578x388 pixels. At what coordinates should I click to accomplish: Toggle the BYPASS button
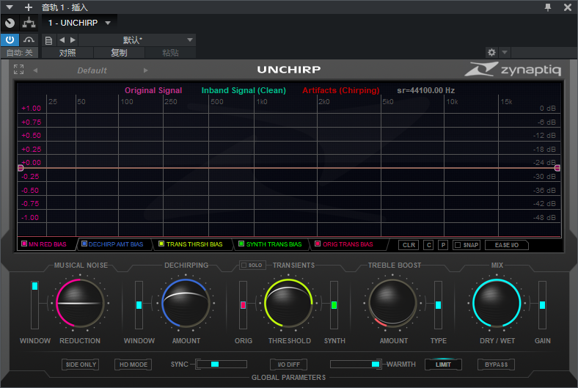(x=496, y=365)
